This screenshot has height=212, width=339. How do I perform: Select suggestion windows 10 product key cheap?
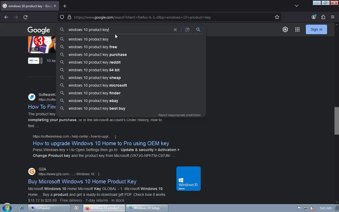(x=131, y=78)
